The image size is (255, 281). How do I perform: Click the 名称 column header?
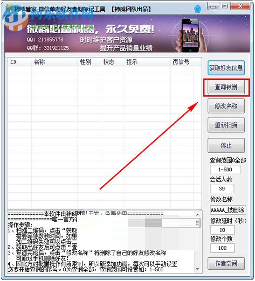point(55,62)
